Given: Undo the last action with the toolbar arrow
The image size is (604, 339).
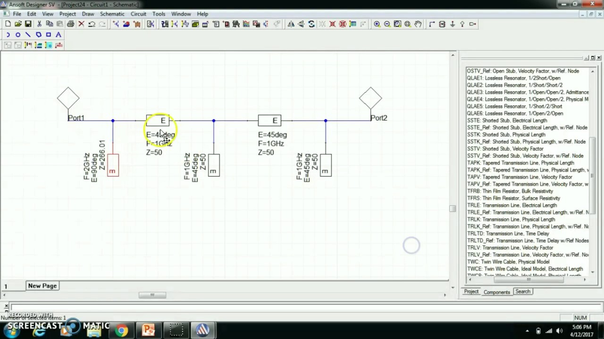Looking at the screenshot, I should coord(92,24).
